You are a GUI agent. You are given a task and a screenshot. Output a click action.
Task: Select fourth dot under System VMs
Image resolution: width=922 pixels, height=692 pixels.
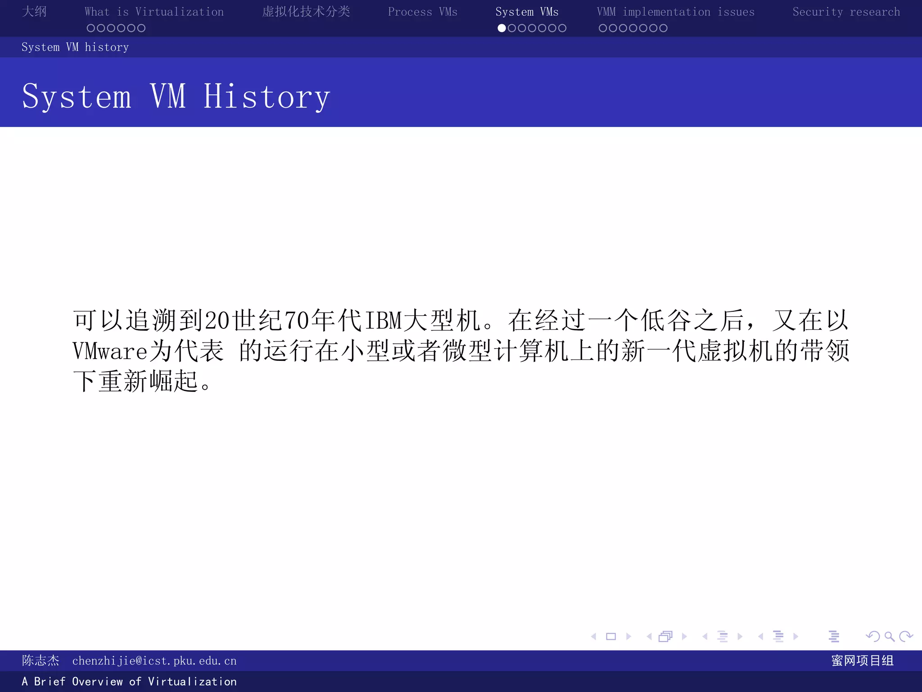[532, 28]
